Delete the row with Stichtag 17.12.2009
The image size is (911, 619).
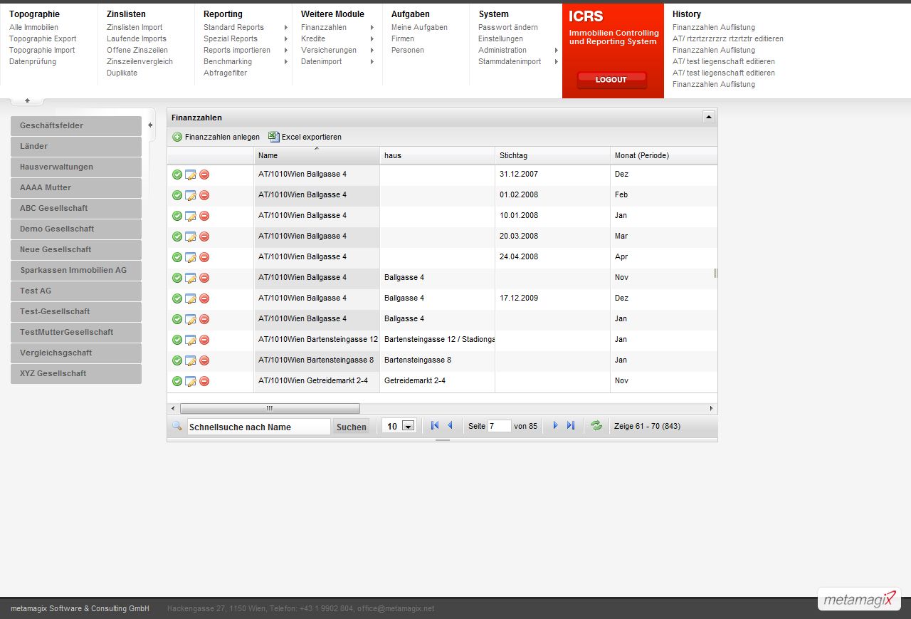click(204, 298)
